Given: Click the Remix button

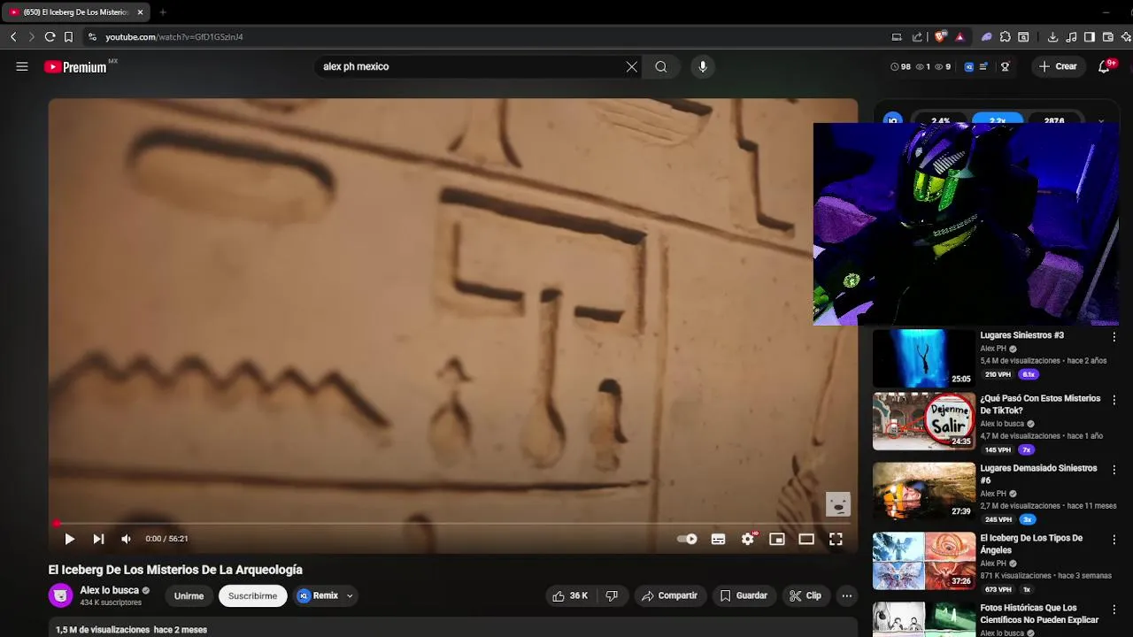Looking at the screenshot, I should 318,595.
